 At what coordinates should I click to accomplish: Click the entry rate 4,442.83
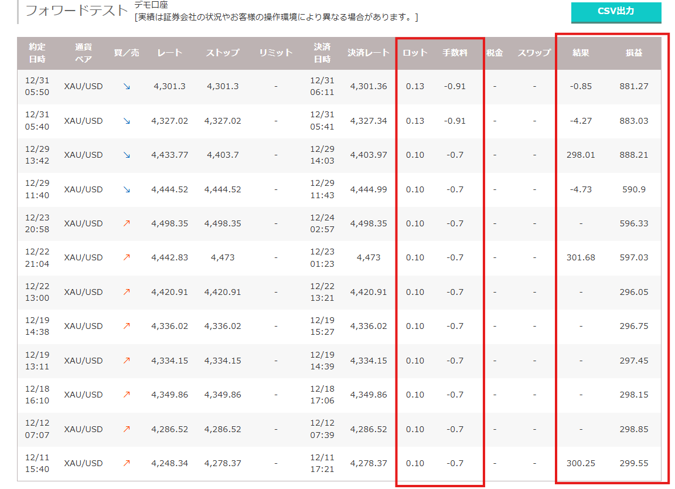[x=169, y=257]
